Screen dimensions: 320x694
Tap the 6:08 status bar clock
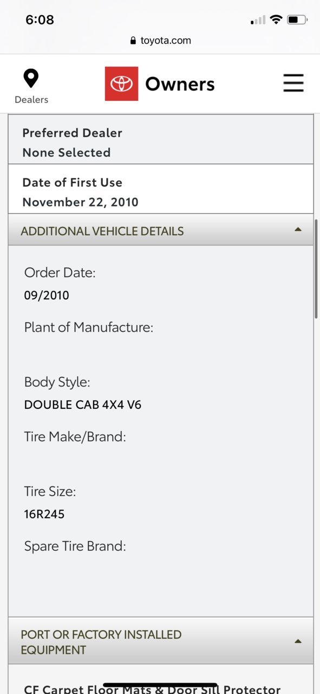click(x=40, y=20)
